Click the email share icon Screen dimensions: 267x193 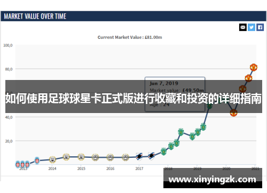243,27
